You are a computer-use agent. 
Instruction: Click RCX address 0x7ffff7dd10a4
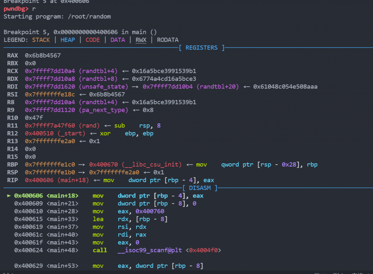tap(50, 71)
